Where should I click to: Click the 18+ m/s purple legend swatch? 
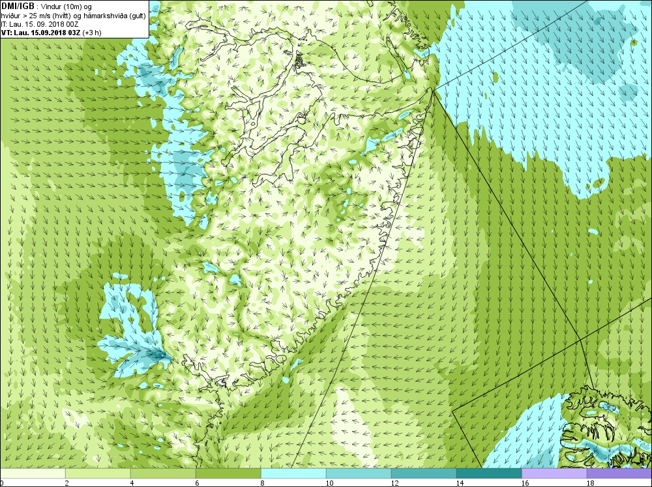619,473
